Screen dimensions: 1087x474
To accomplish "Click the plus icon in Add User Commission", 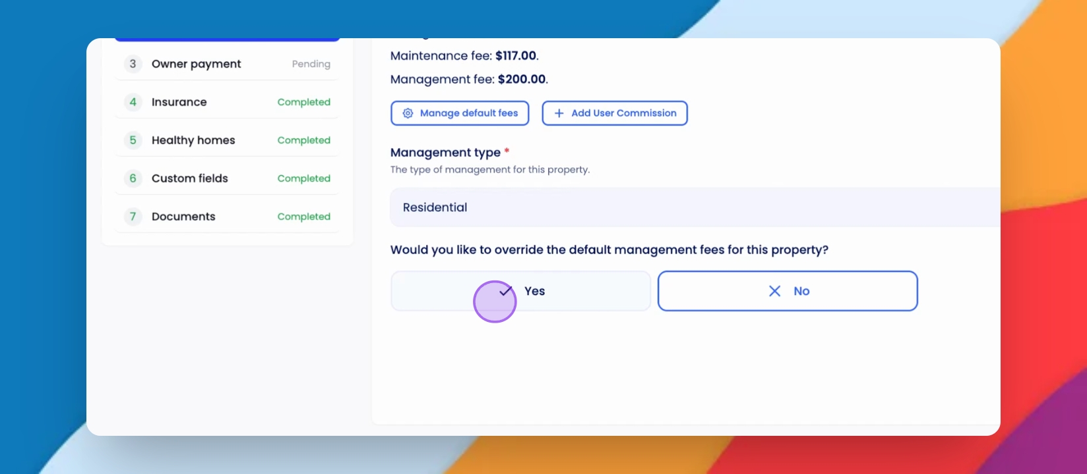I will tap(559, 113).
